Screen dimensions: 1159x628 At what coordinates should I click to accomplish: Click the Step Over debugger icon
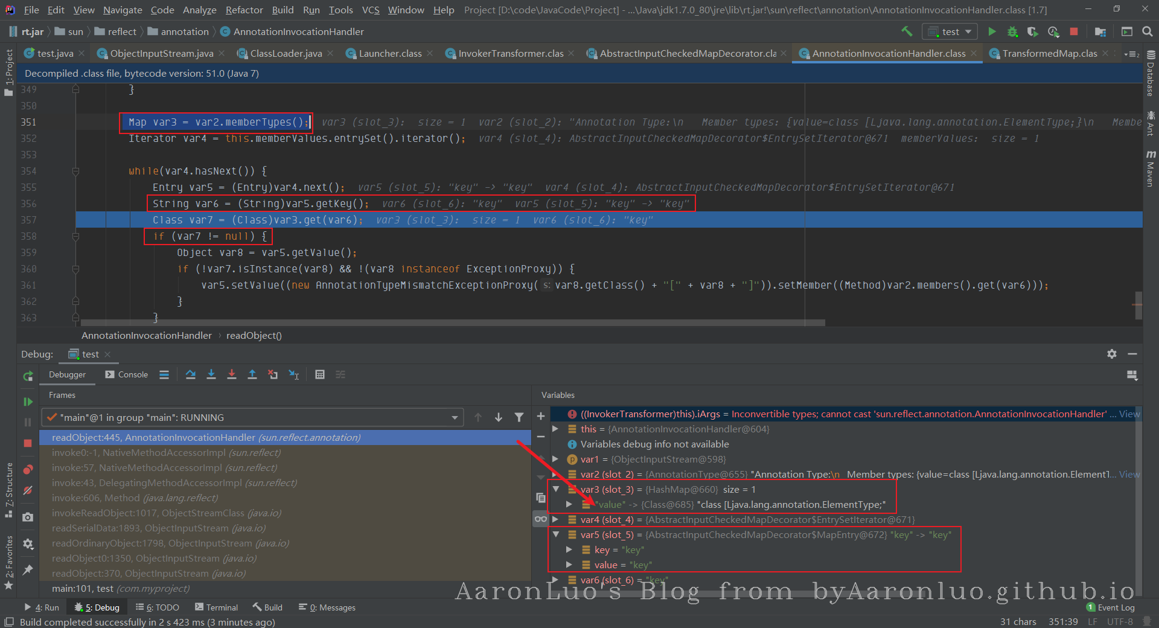pyautogui.click(x=191, y=374)
